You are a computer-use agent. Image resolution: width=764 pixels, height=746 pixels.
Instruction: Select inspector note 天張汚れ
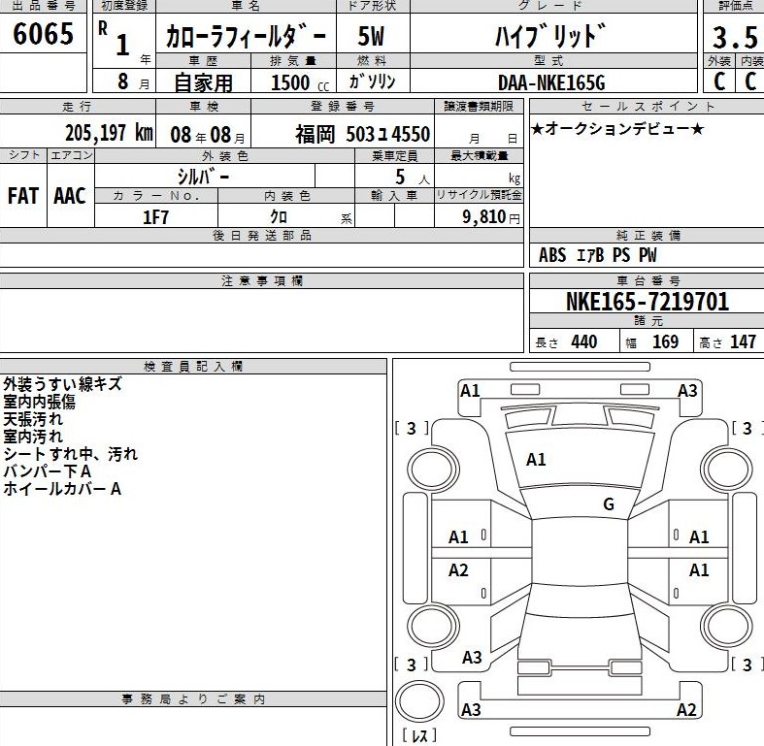pyautogui.click(x=33, y=419)
